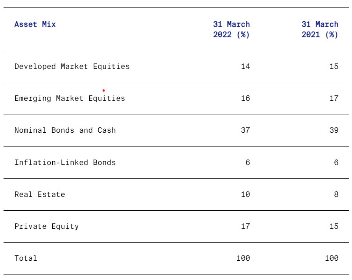Select the 31 March 2022 (%) header
This screenshot has height=280, width=352.
231,30
